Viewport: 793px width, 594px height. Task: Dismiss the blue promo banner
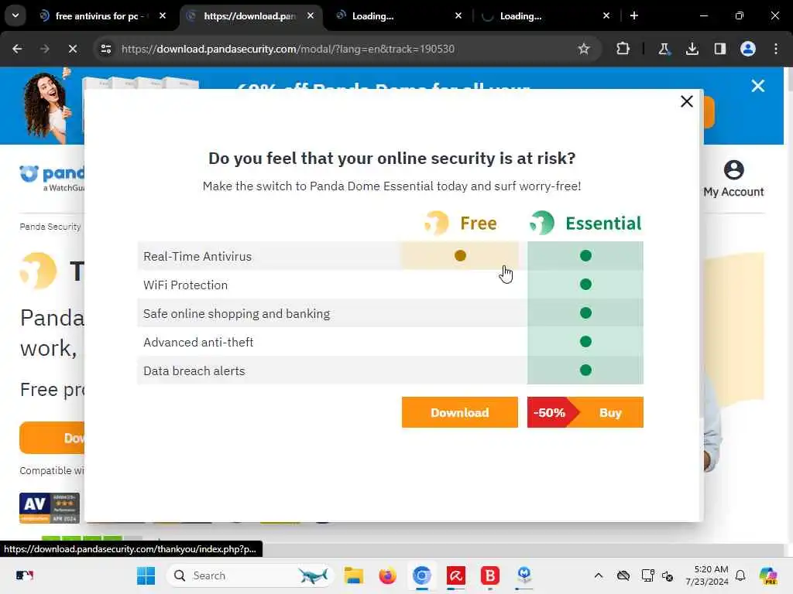click(757, 86)
